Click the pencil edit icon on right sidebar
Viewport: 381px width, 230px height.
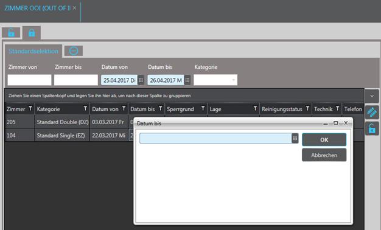[x=372, y=112]
